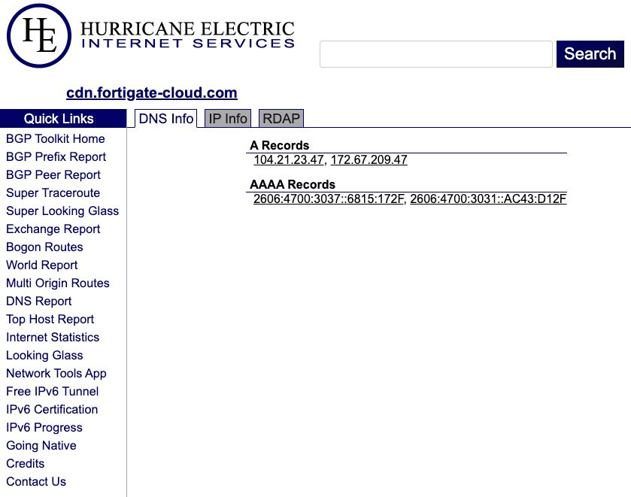Open Super Looking Glass link
This screenshot has height=497, width=631.
click(62, 211)
